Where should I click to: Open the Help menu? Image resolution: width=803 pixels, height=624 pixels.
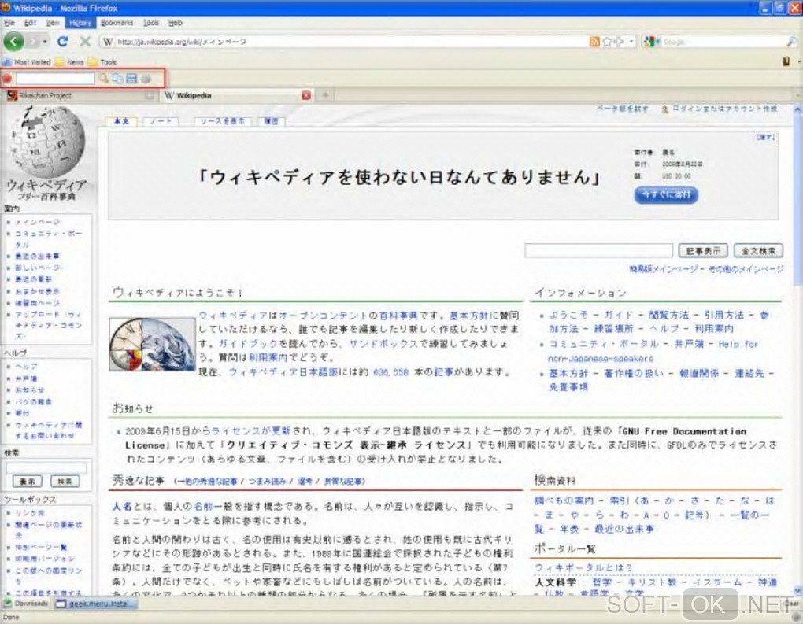pos(175,23)
